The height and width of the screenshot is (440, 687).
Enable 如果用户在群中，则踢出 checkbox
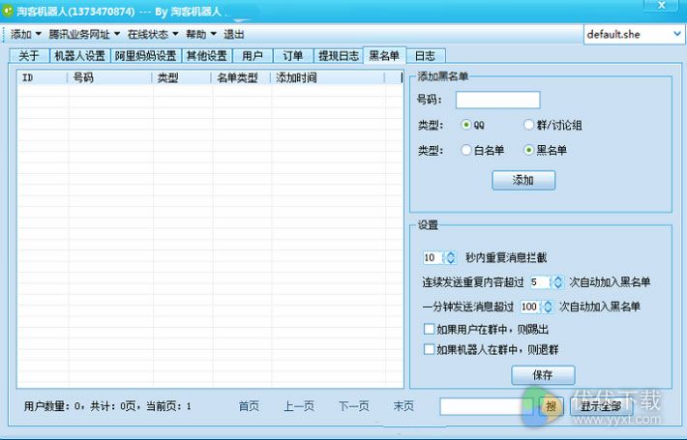pyautogui.click(x=429, y=329)
